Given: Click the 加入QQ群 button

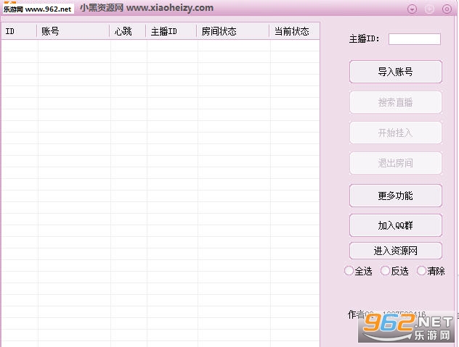Looking at the screenshot, I should pyautogui.click(x=396, y=225).
